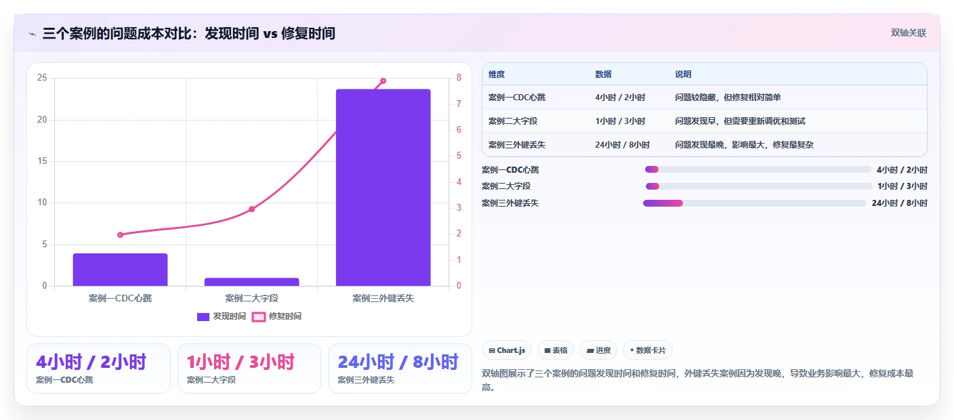Click the 案例一CDC心跳 x-axis label

tap(120, 298)
